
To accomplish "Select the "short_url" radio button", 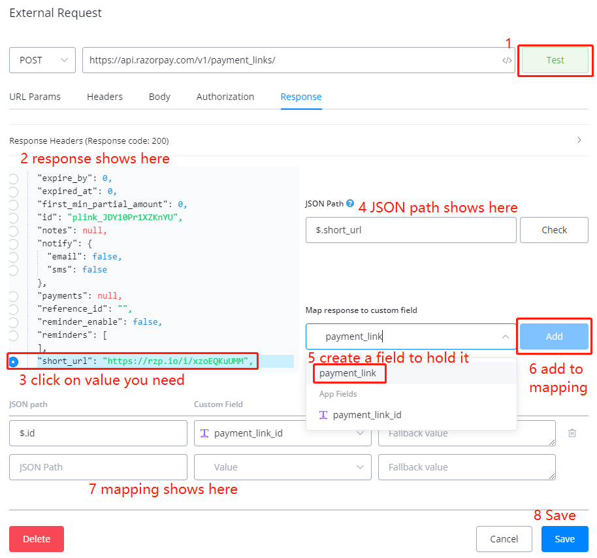I will pos(14,361).
